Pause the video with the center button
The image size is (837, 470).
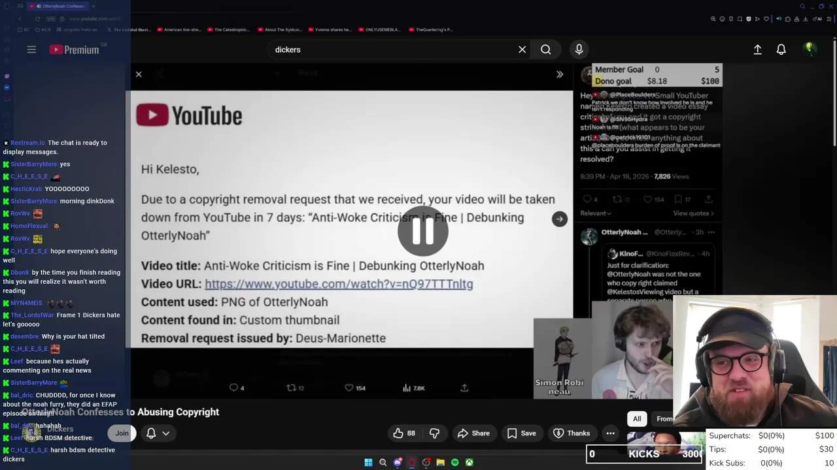pos(422,230)
